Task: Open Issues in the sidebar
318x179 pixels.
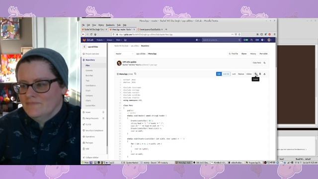Action: [x=88, y=112]
